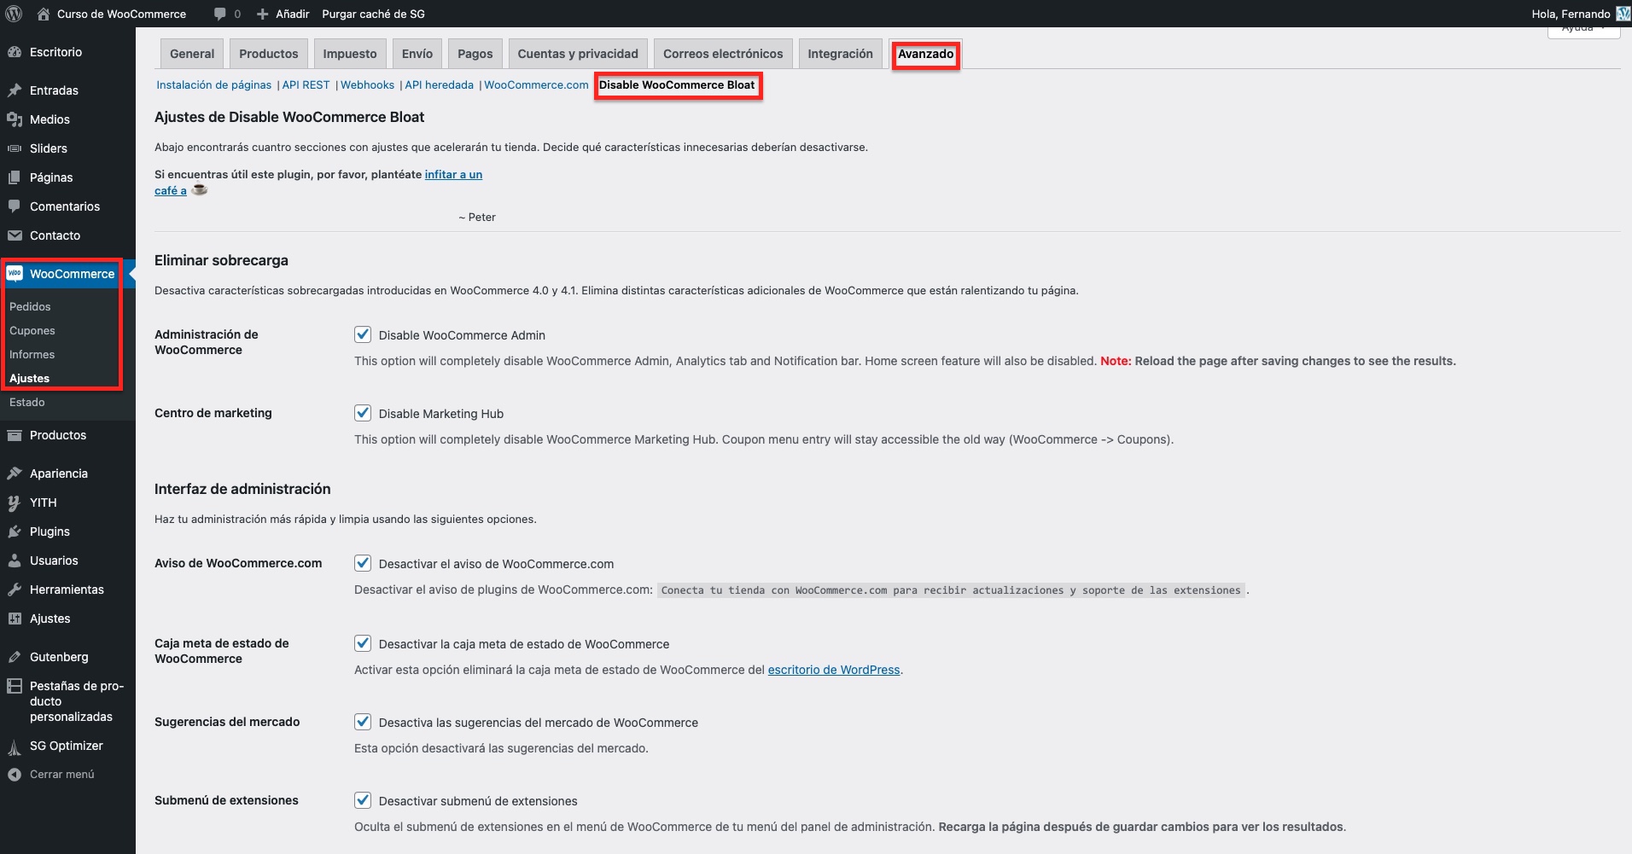The image size is (1632, 854).
Task: Click the 'infitar a un café a' donation link
Action: [453, 174]
